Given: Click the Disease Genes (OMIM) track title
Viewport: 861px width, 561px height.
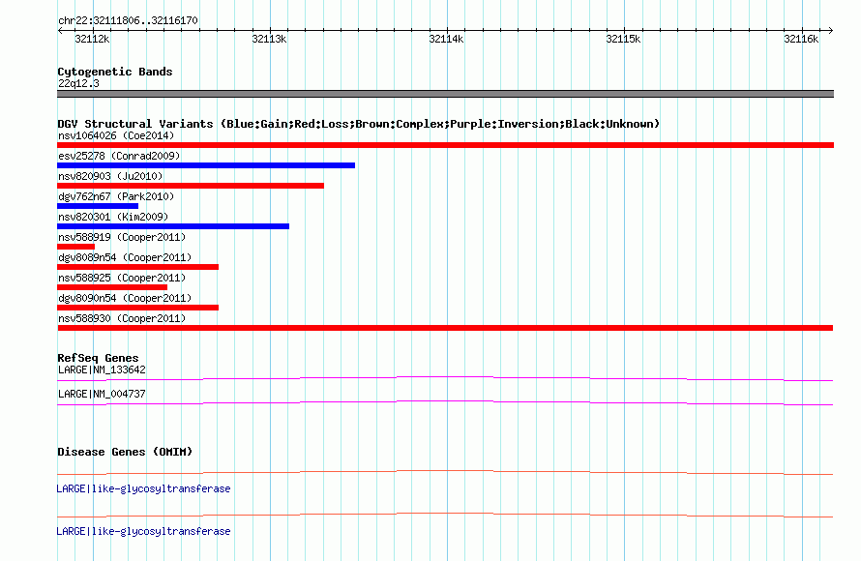Looking at the screenshot, I should (125, 452).
